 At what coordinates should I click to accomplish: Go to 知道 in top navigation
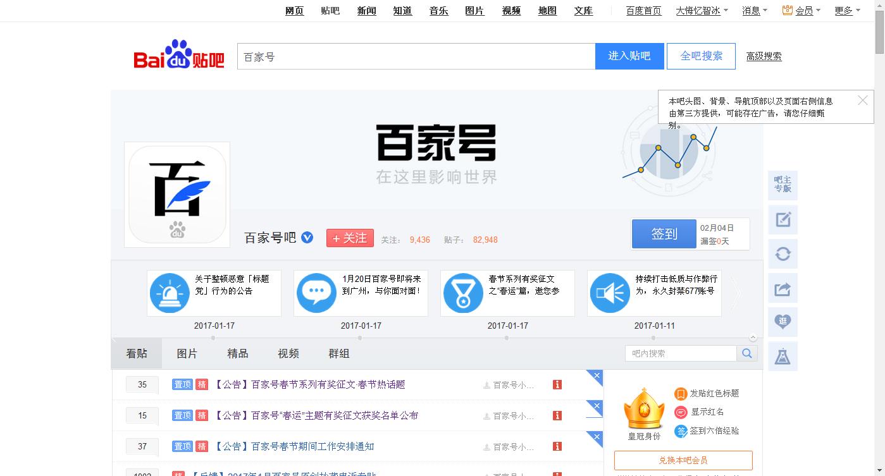402,11
